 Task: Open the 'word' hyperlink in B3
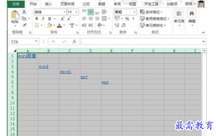point(43,67)
